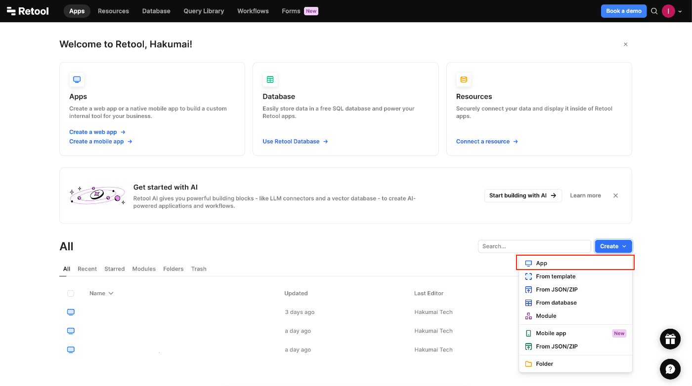Switch to the Folders tab
The height and width of the screenshot is (386, 692).
point(173,269)
